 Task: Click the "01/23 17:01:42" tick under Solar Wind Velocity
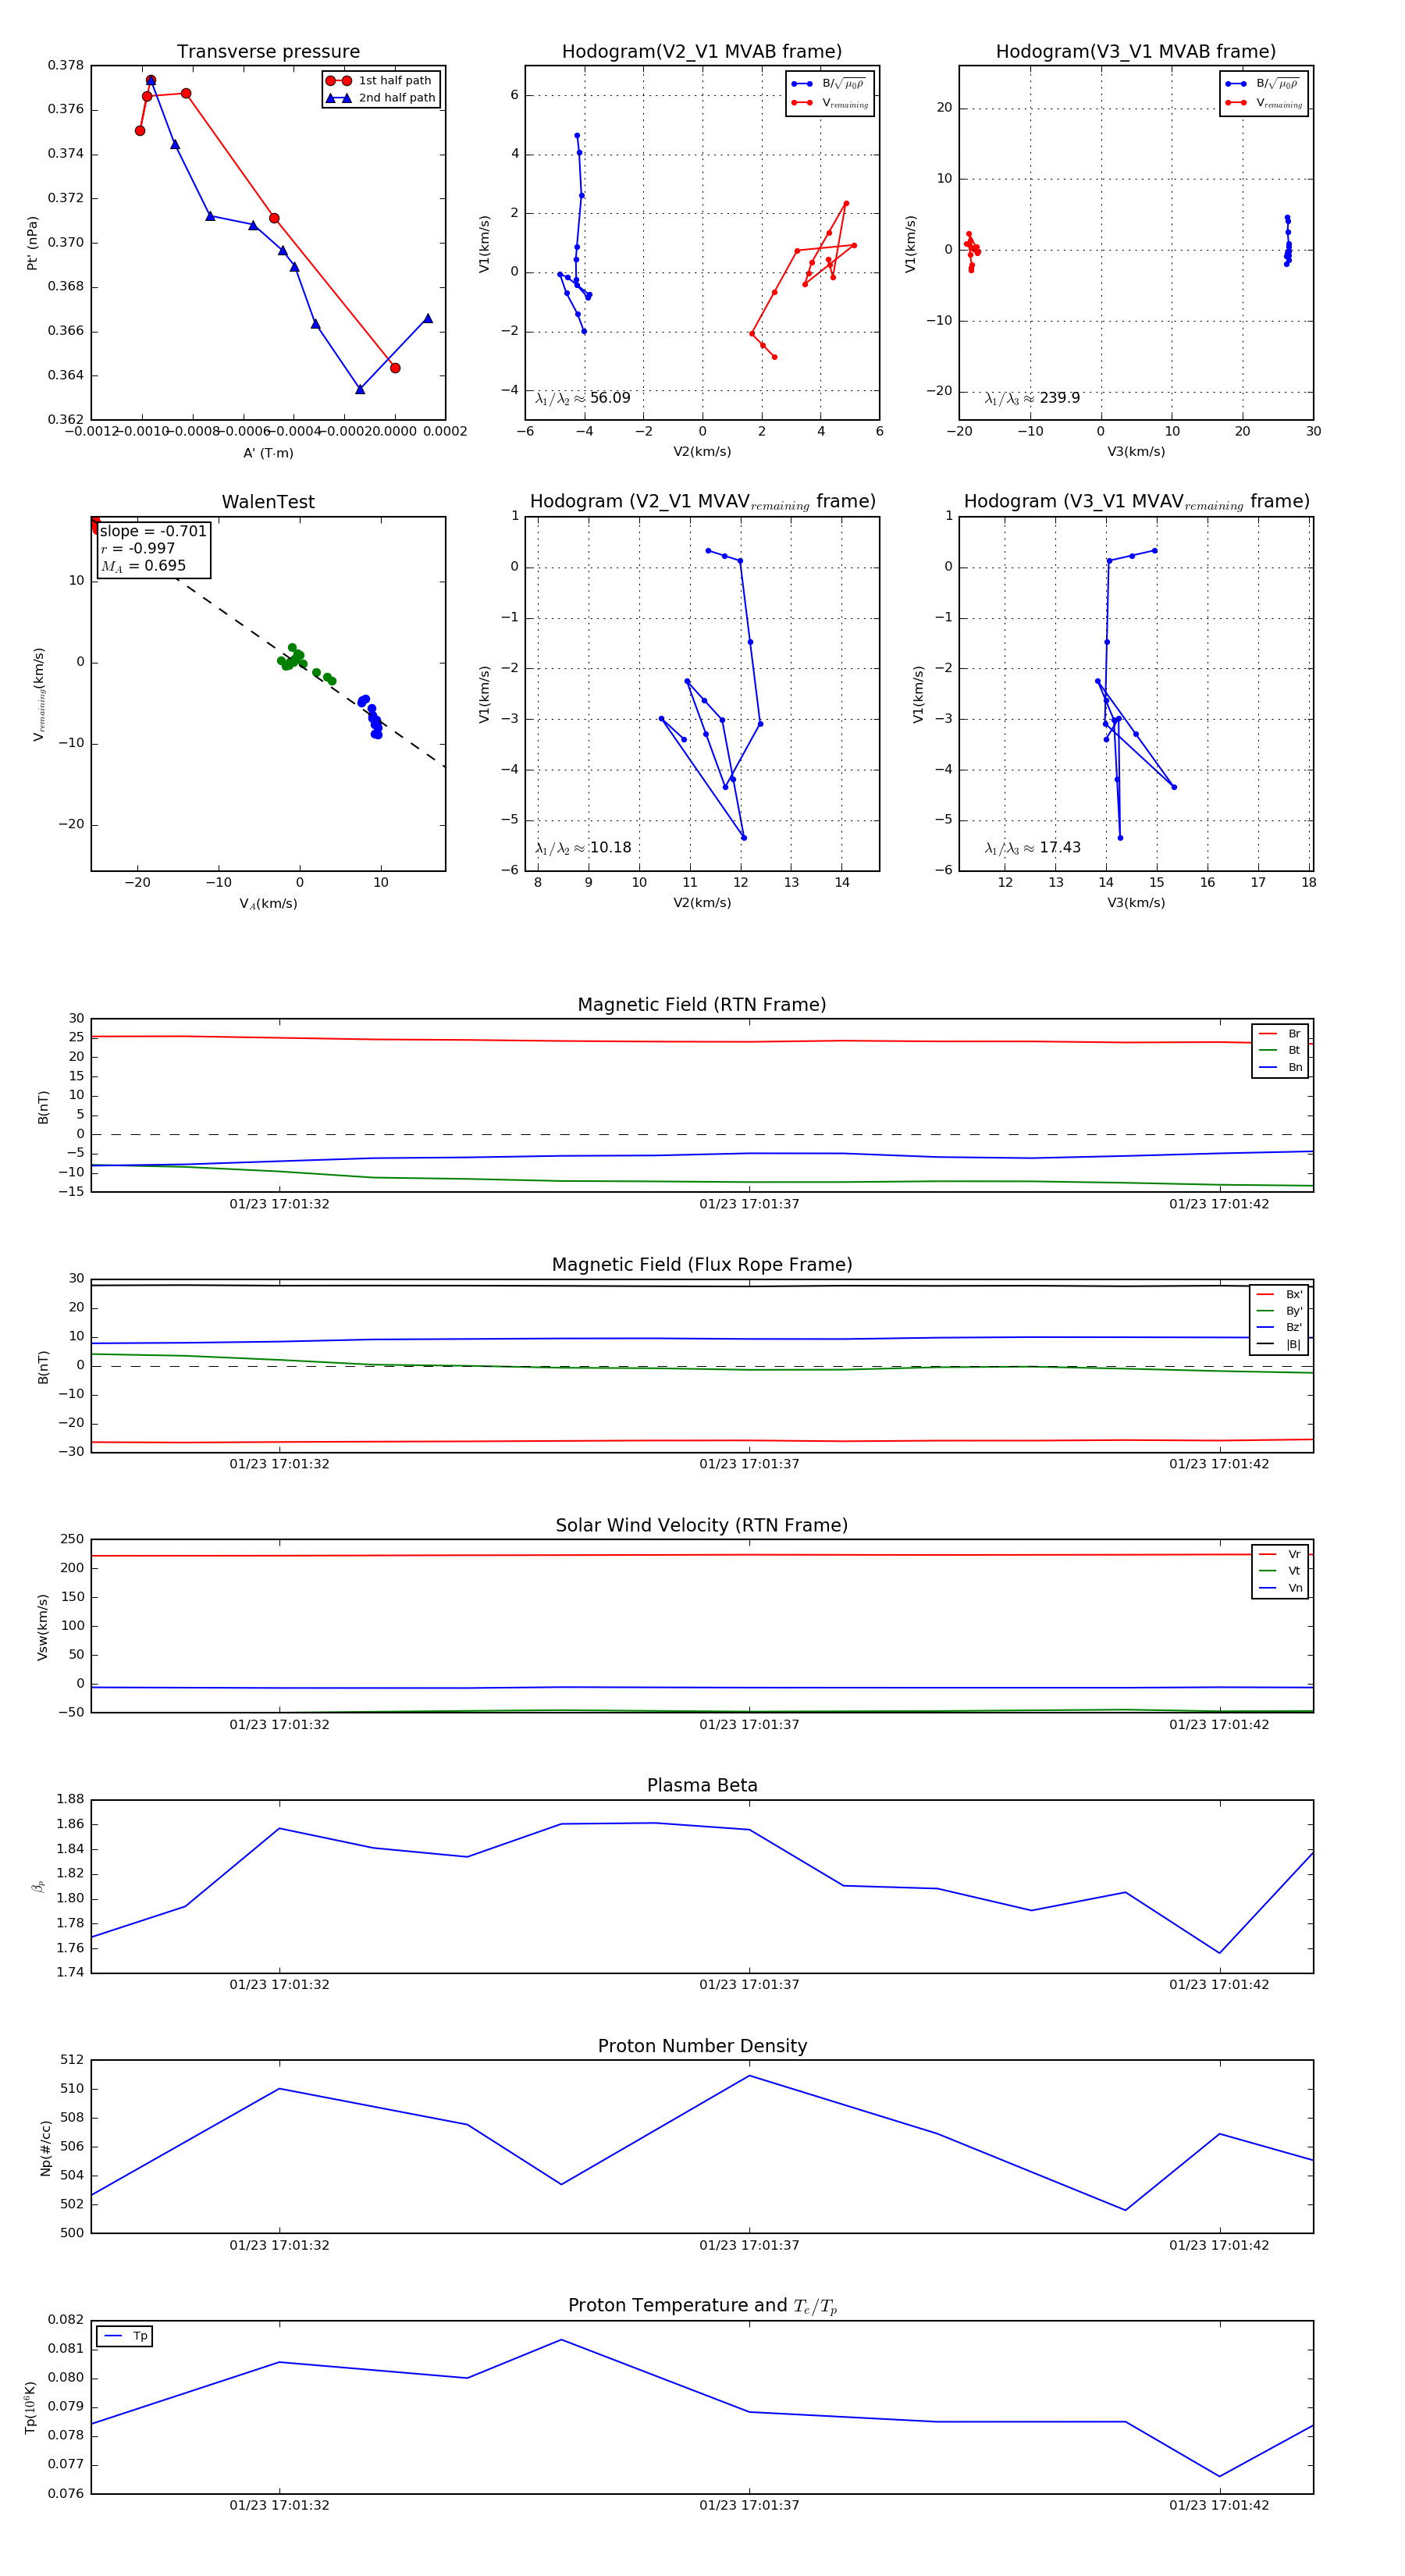click(1219, 1725)
